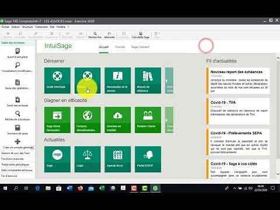Image resolution: width=280 pixels, height=210 pixels.
Task: Open the Fichier menu
Action: point(5,27)
